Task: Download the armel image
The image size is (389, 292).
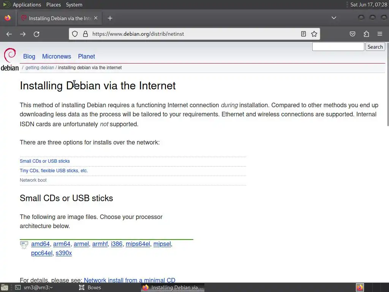Action: coord(81,244)
